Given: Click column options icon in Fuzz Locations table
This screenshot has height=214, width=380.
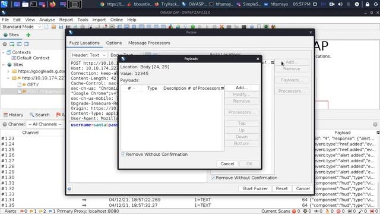Looking at the screenshot, I should [x=273, y=62].
